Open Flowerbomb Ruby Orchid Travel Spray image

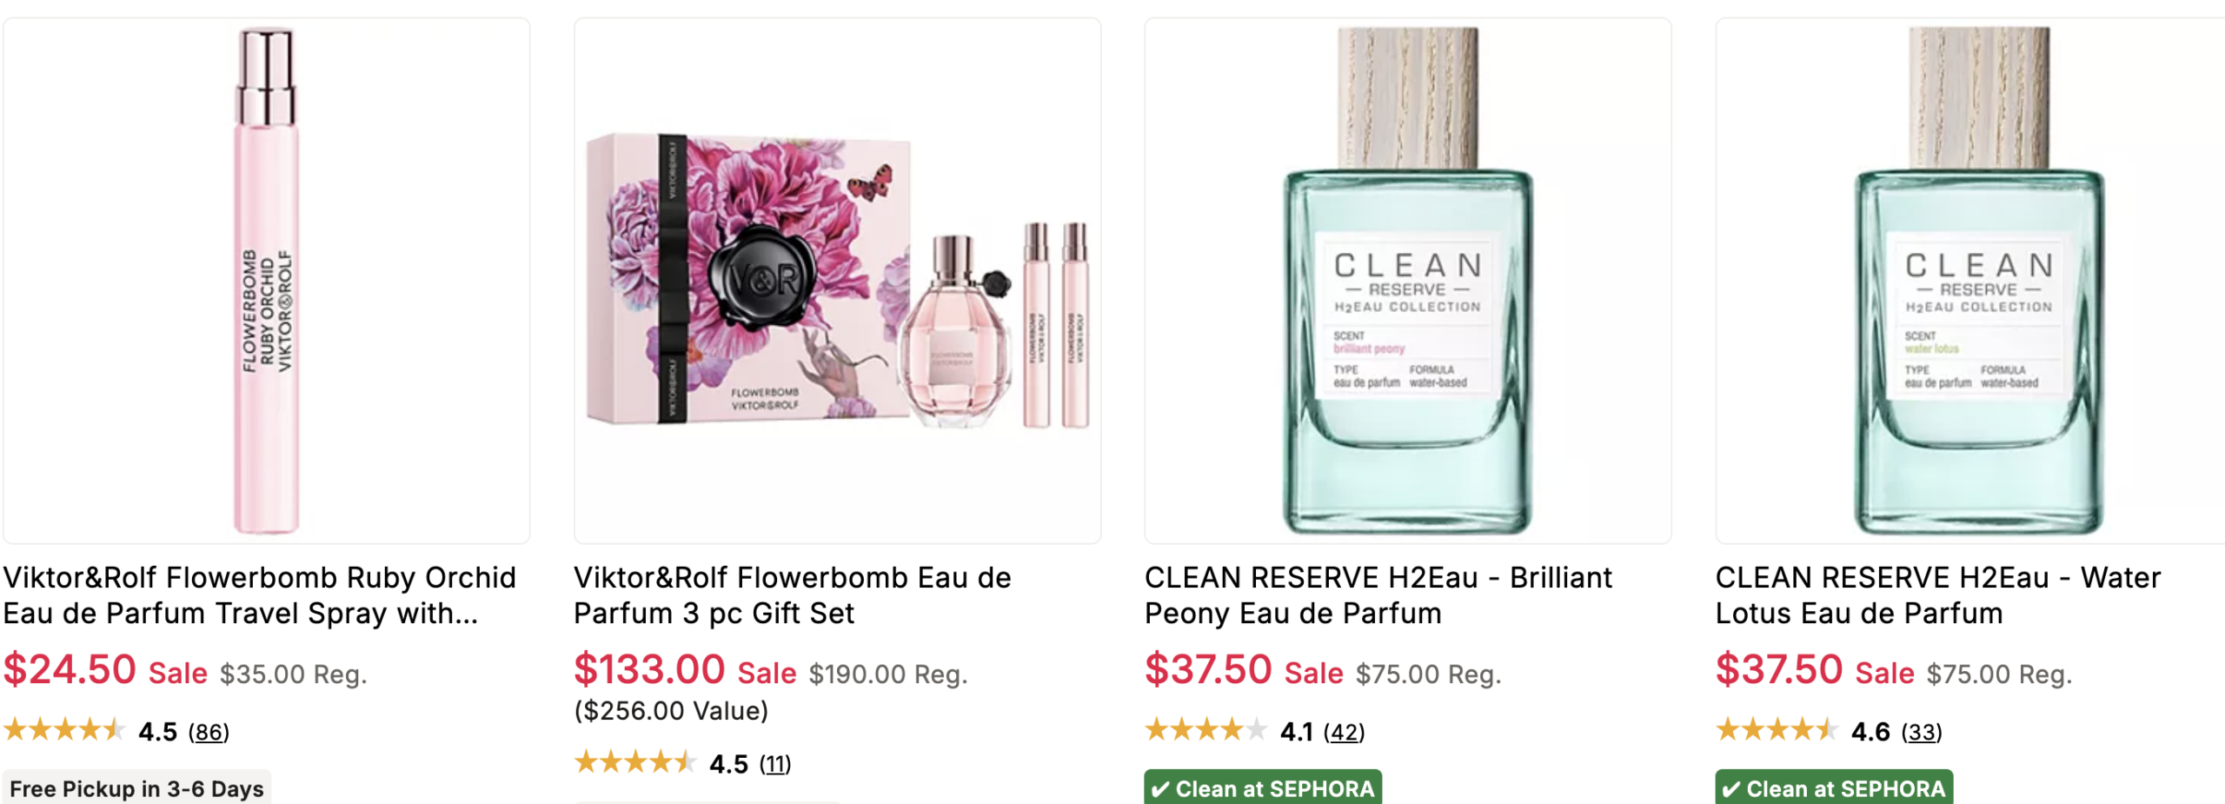pos(266,281)
